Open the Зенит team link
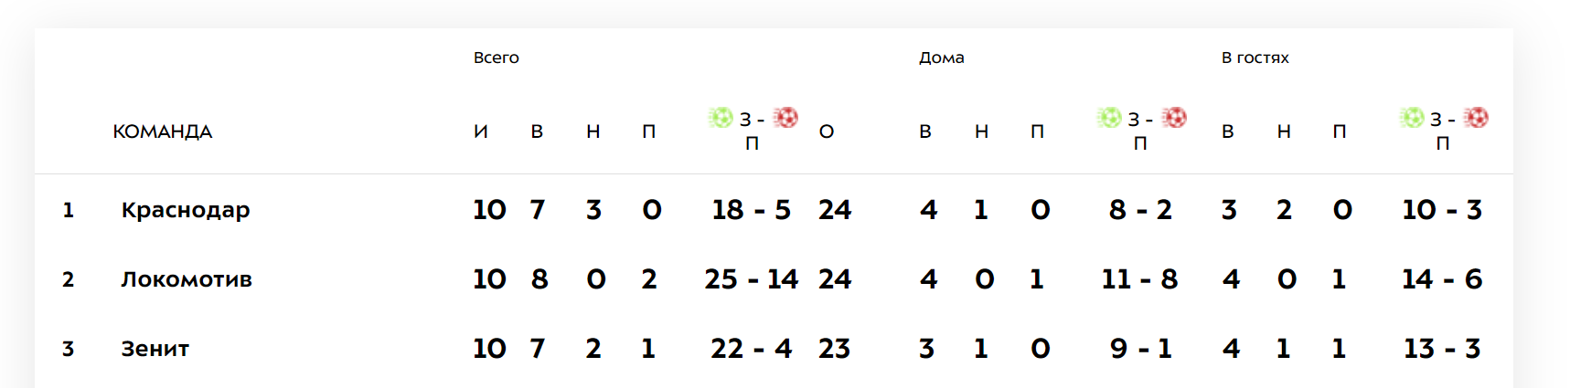Screen dimensions: 1570x388 pyautogui.click(x=155, y=349)
